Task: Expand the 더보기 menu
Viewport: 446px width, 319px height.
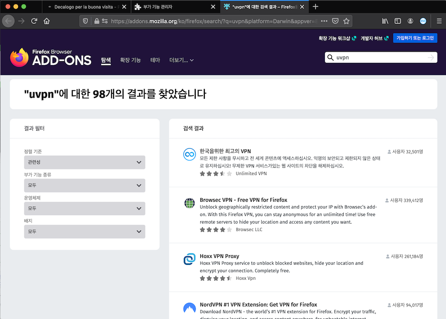Action: point(181,60)
